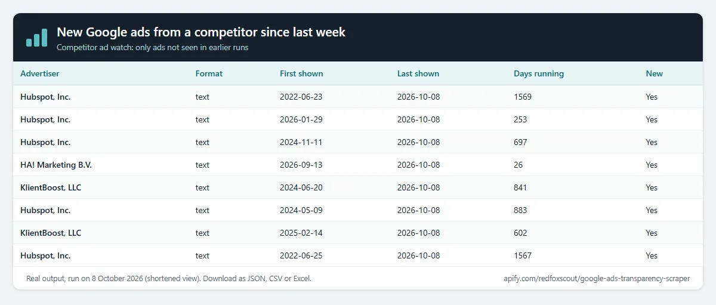Click the New column header
This screenshot has width=716, height=305.
[654, 74]
